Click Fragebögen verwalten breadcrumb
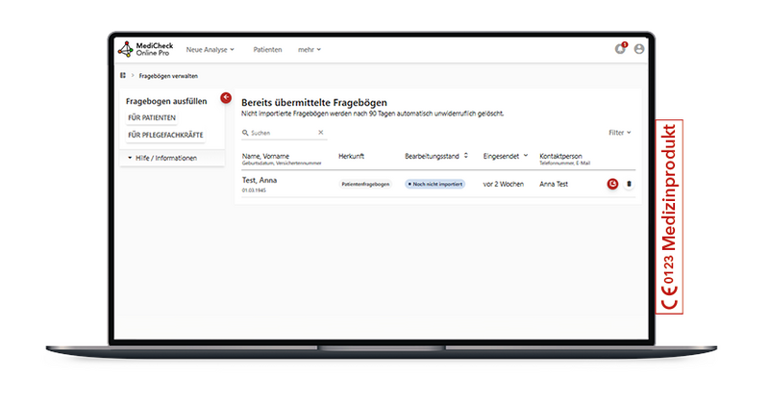This screenshot has width=769, height=404. (168, 75)
